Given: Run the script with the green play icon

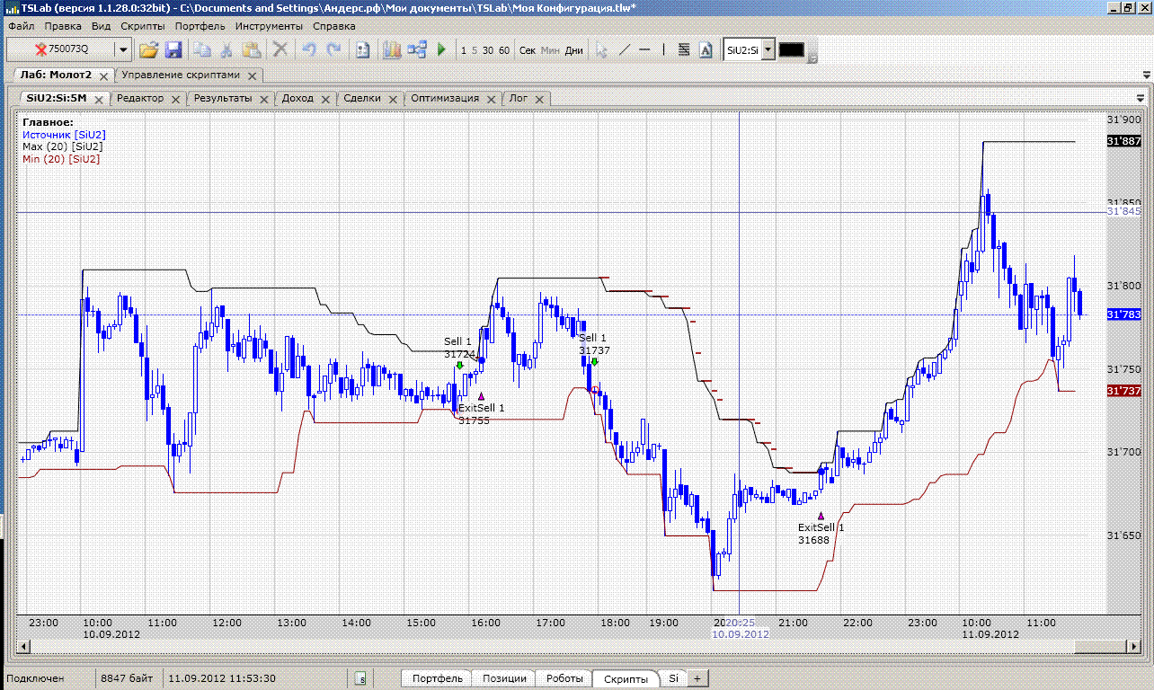Looking at the screenshot, I should pos(441,50).
